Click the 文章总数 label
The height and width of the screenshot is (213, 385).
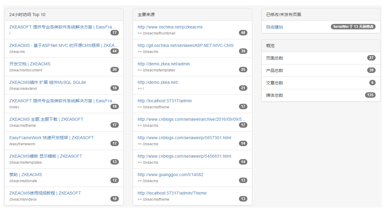tap(275, 83)
